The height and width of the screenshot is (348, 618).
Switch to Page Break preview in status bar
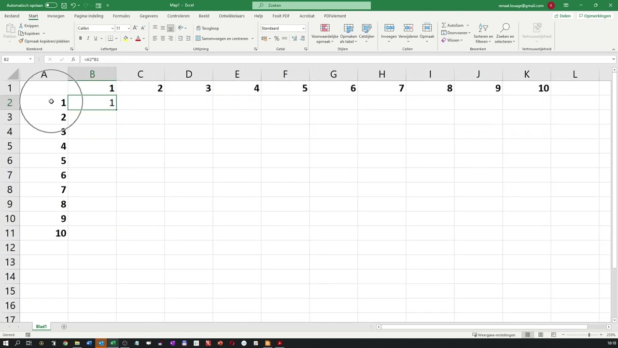(554, 335)
